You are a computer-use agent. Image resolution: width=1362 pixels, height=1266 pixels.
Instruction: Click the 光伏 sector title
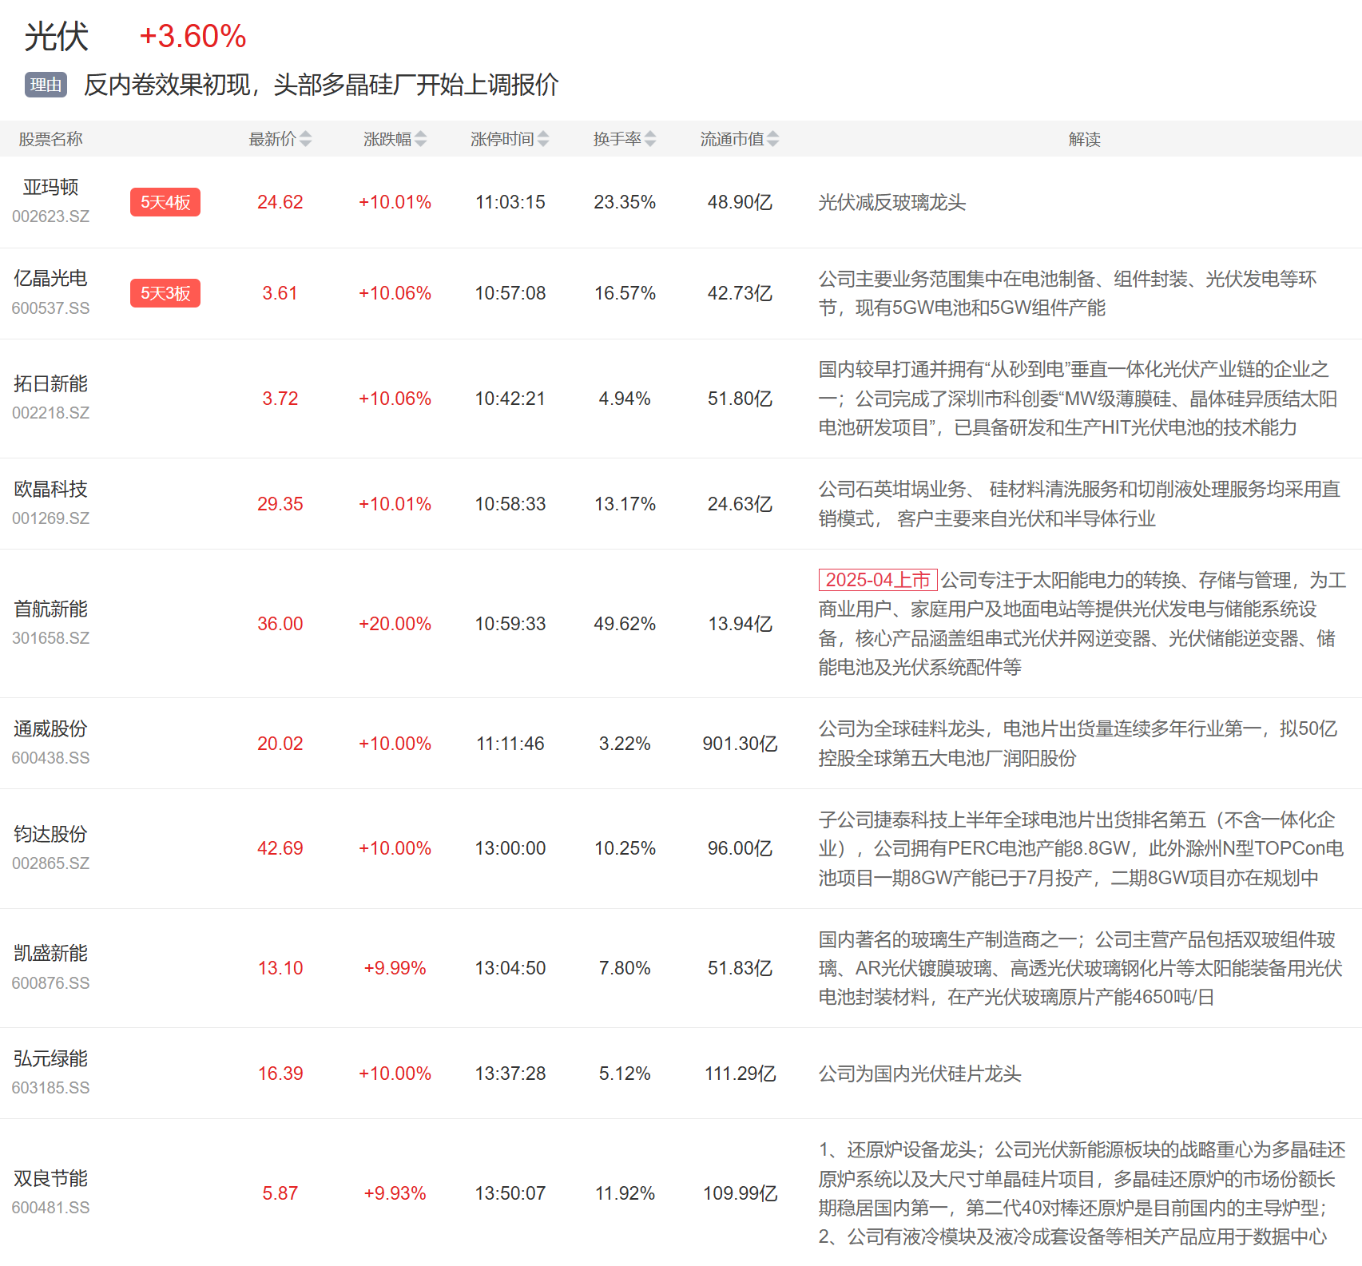(56, 37)
